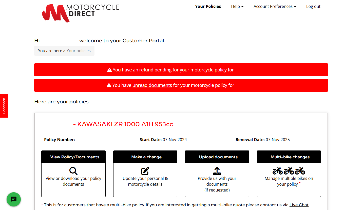Click the warning triangle on refund pending banner
The height and width of the screenshot is (210, 363).
[109, 70]
